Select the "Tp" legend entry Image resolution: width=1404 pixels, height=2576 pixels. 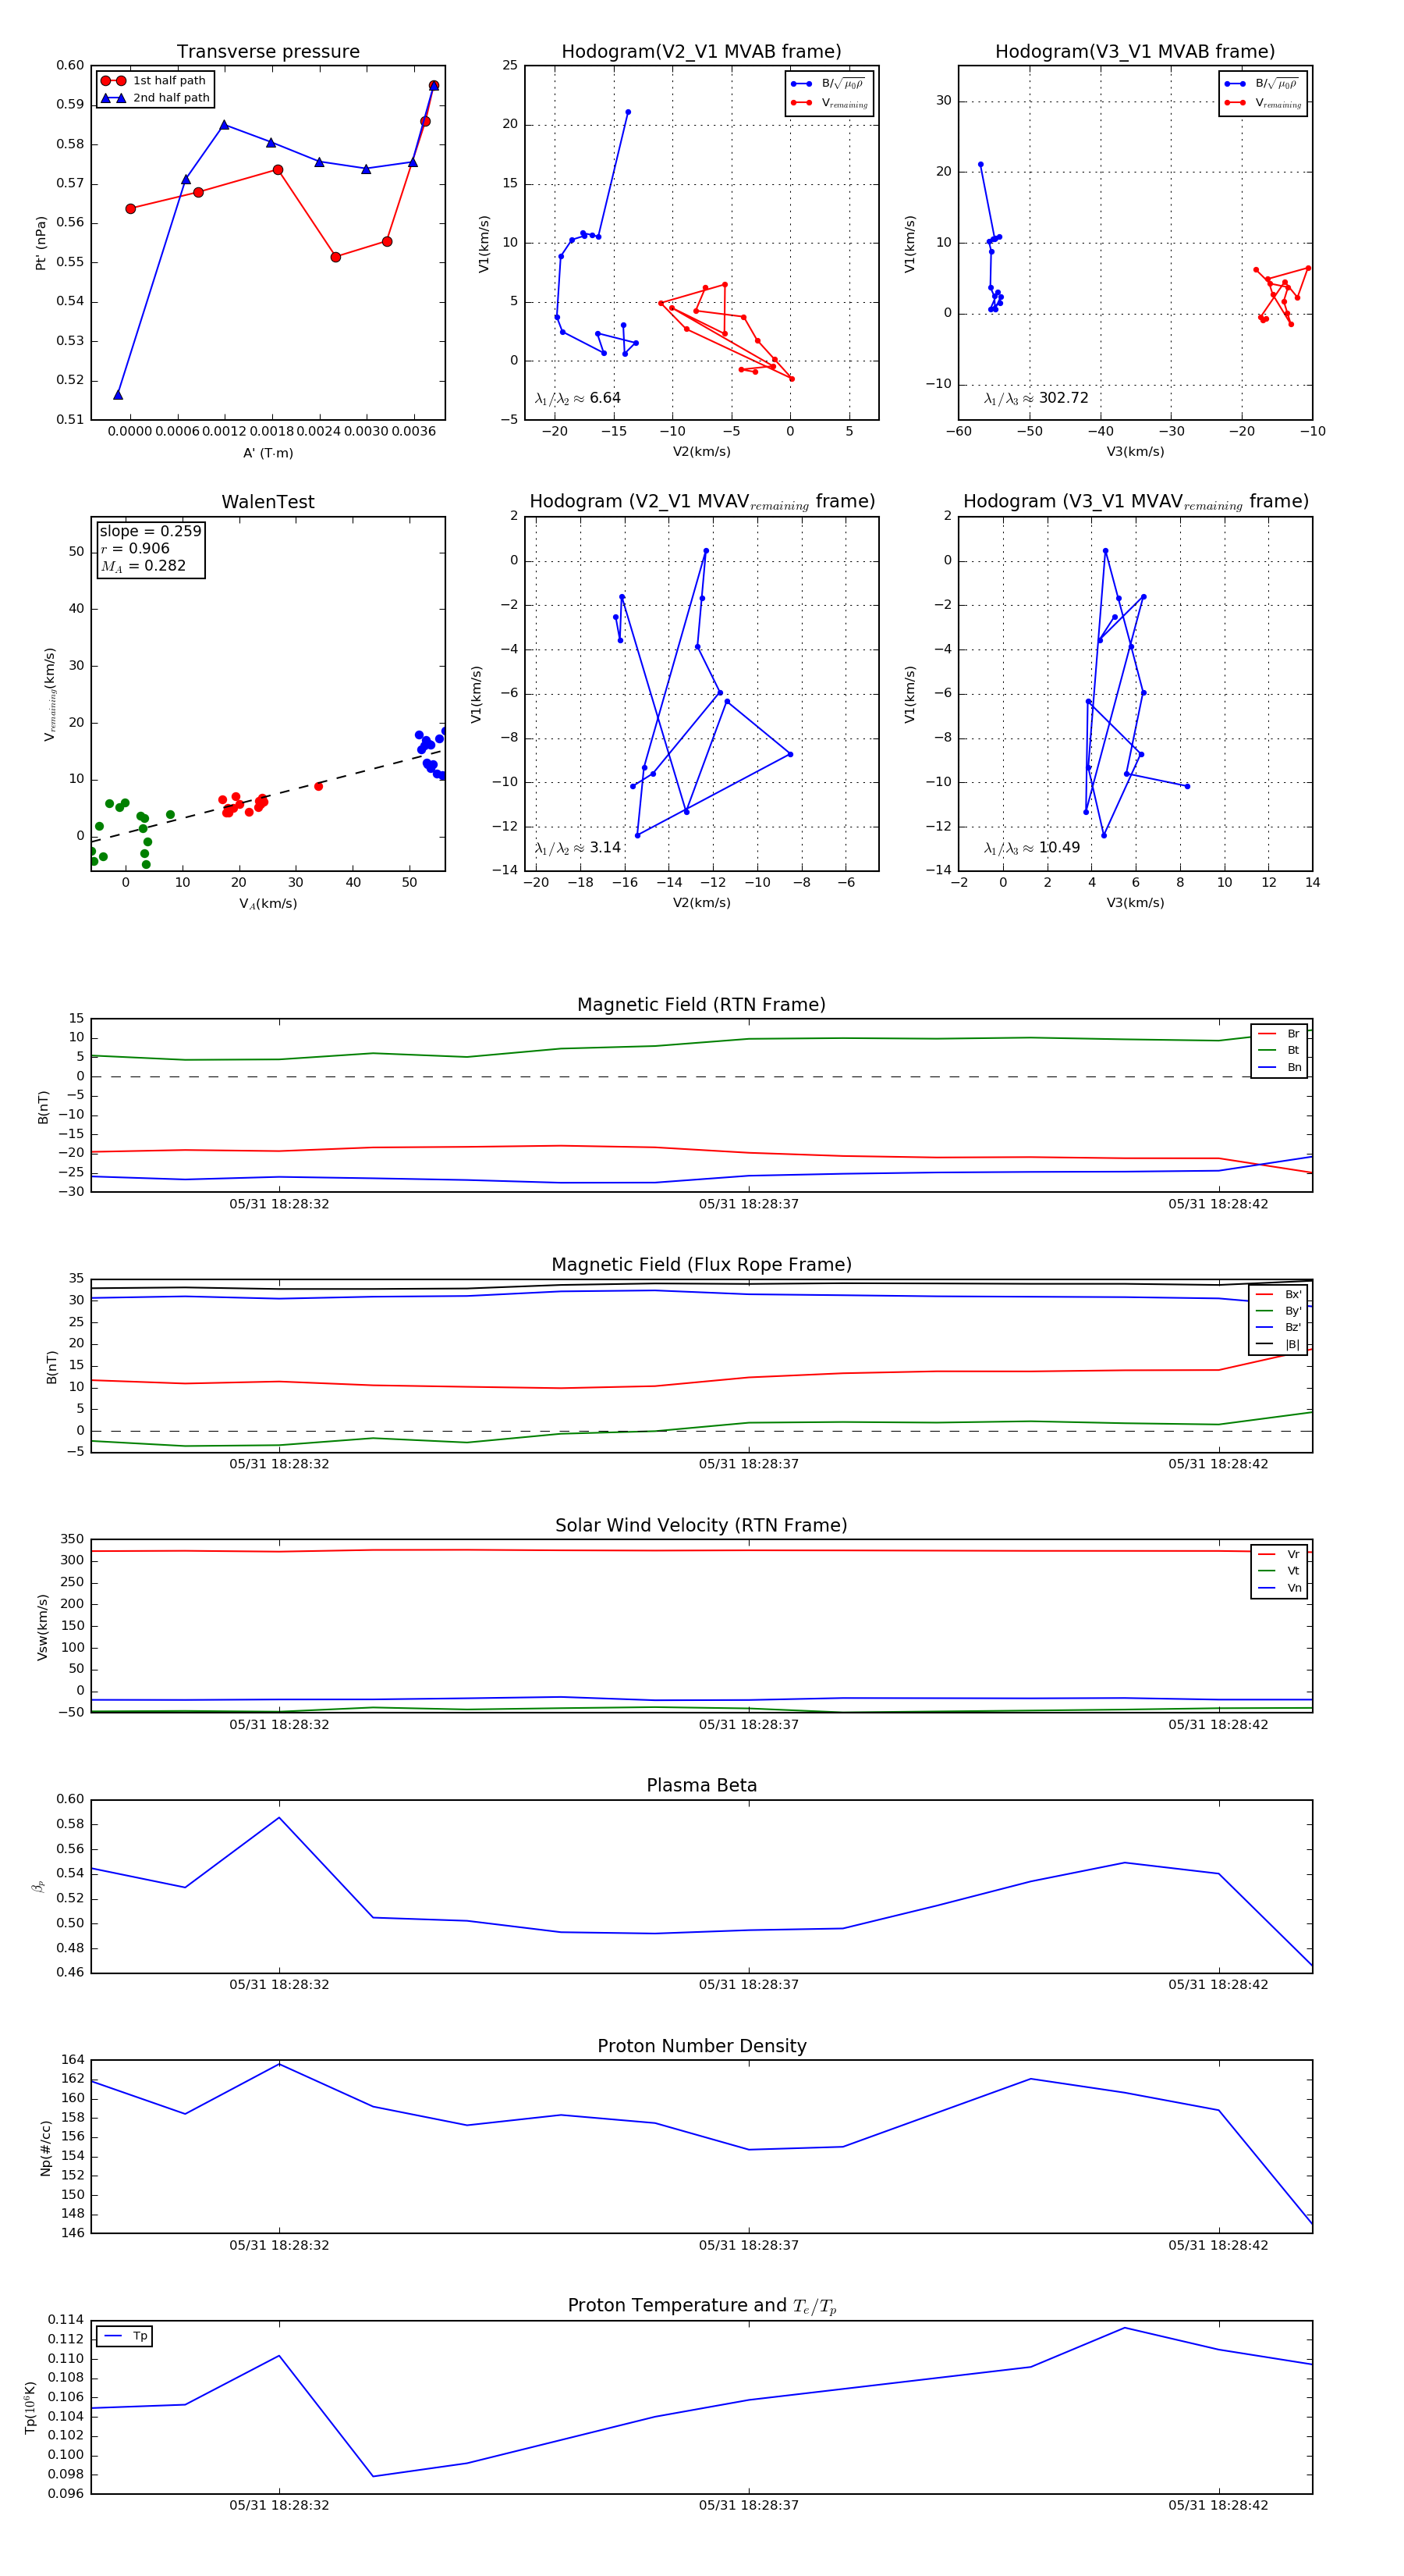click(x=125, y=2337)
